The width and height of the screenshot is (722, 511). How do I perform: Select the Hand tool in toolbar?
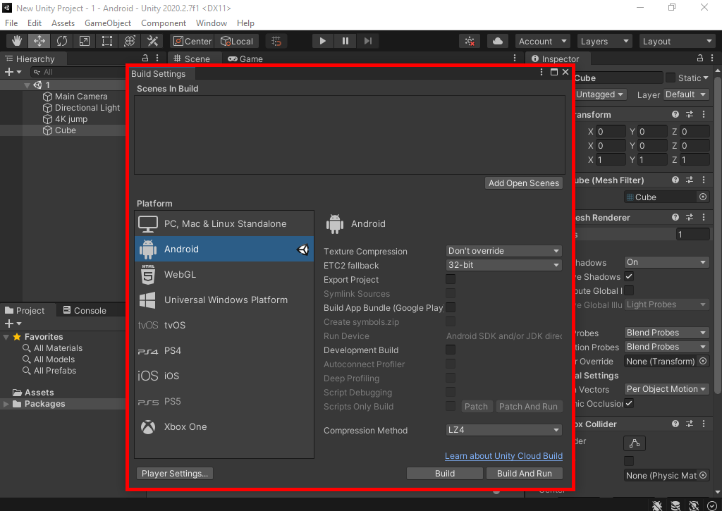[x=17, y=41]
